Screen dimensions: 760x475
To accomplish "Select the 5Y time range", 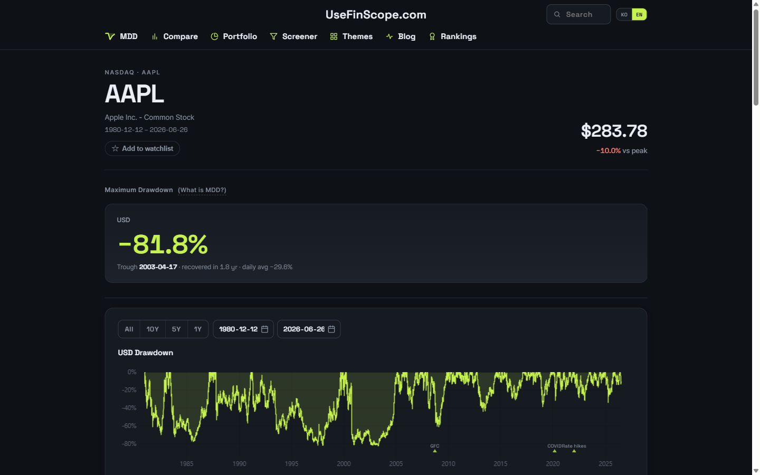I will pyautogui.click(x=176, y=329).
